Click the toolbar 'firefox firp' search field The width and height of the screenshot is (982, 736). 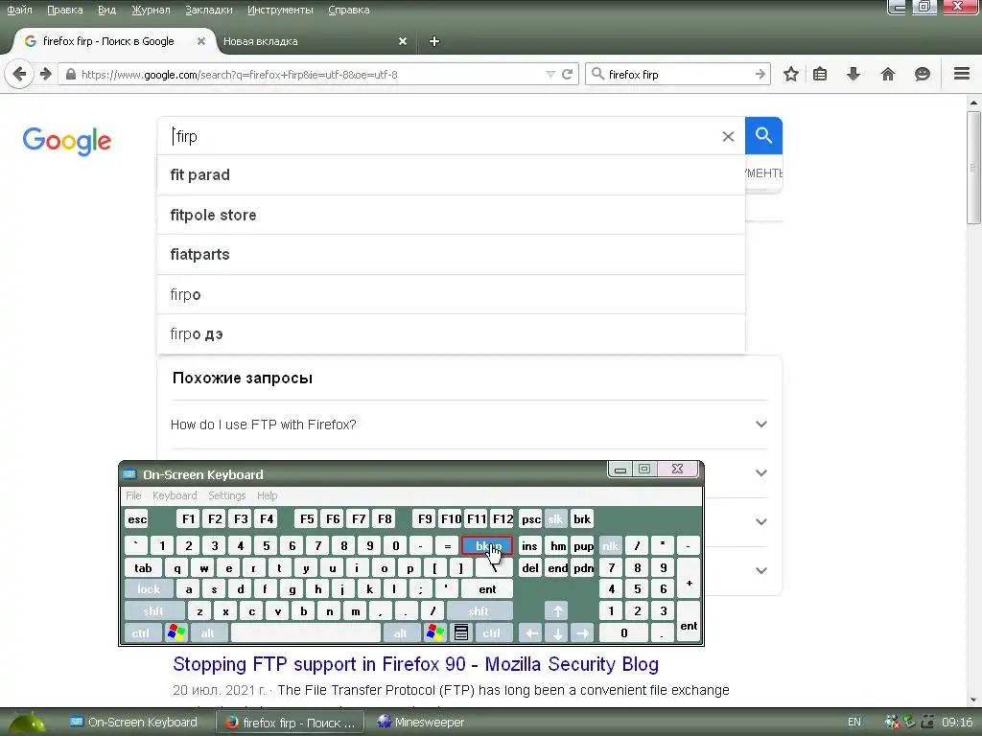(680, 75)
